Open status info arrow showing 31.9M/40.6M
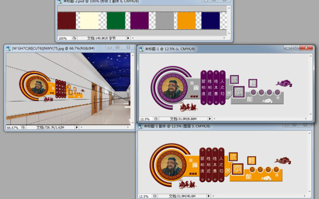 coord(208,196)
